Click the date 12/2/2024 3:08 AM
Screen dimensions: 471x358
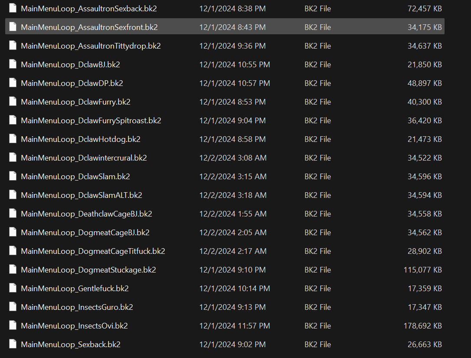tap(233, 158)
